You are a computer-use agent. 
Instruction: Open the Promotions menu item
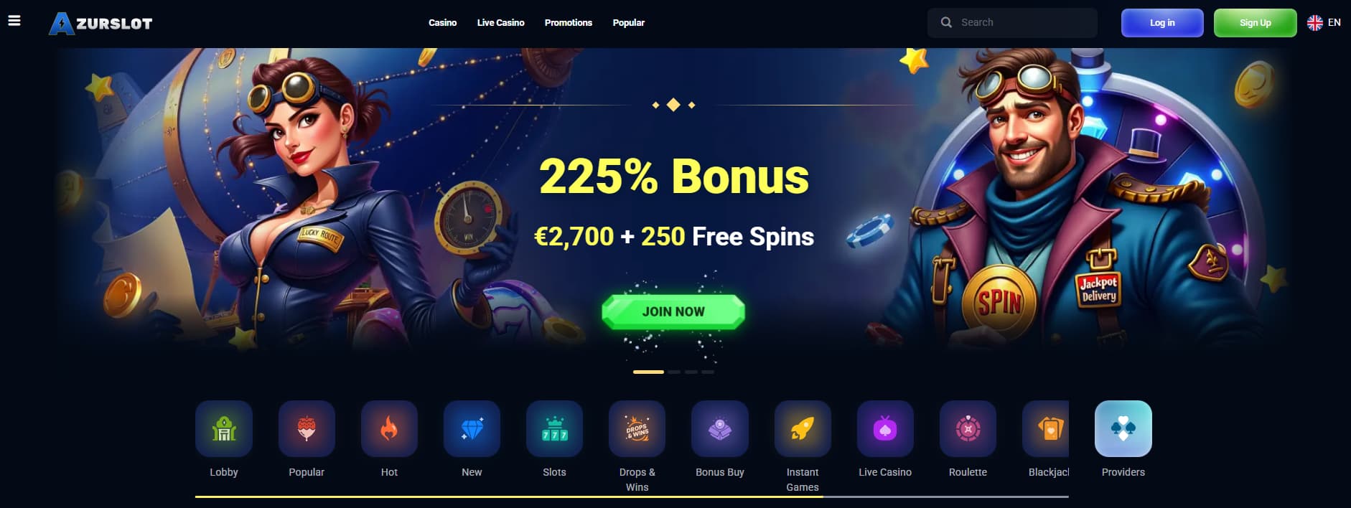[569, 23]
